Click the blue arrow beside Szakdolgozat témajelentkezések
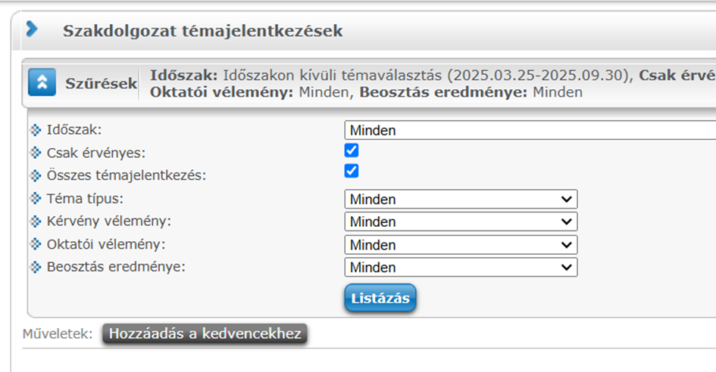The image size is (716, 372). click(32, 29)
